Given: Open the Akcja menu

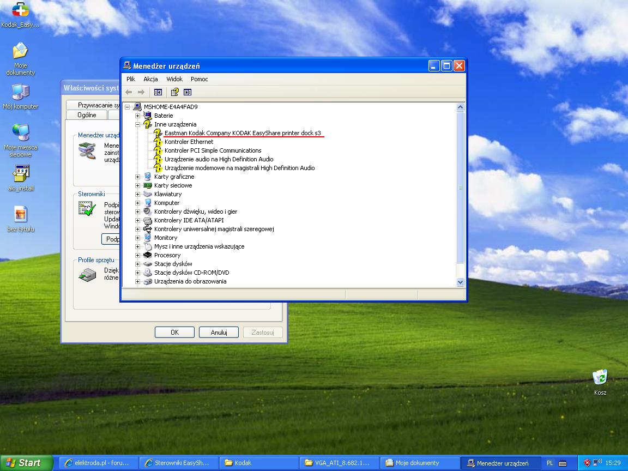Looking at the screenshot, I should pyautogui.click(x=150, y=79).
